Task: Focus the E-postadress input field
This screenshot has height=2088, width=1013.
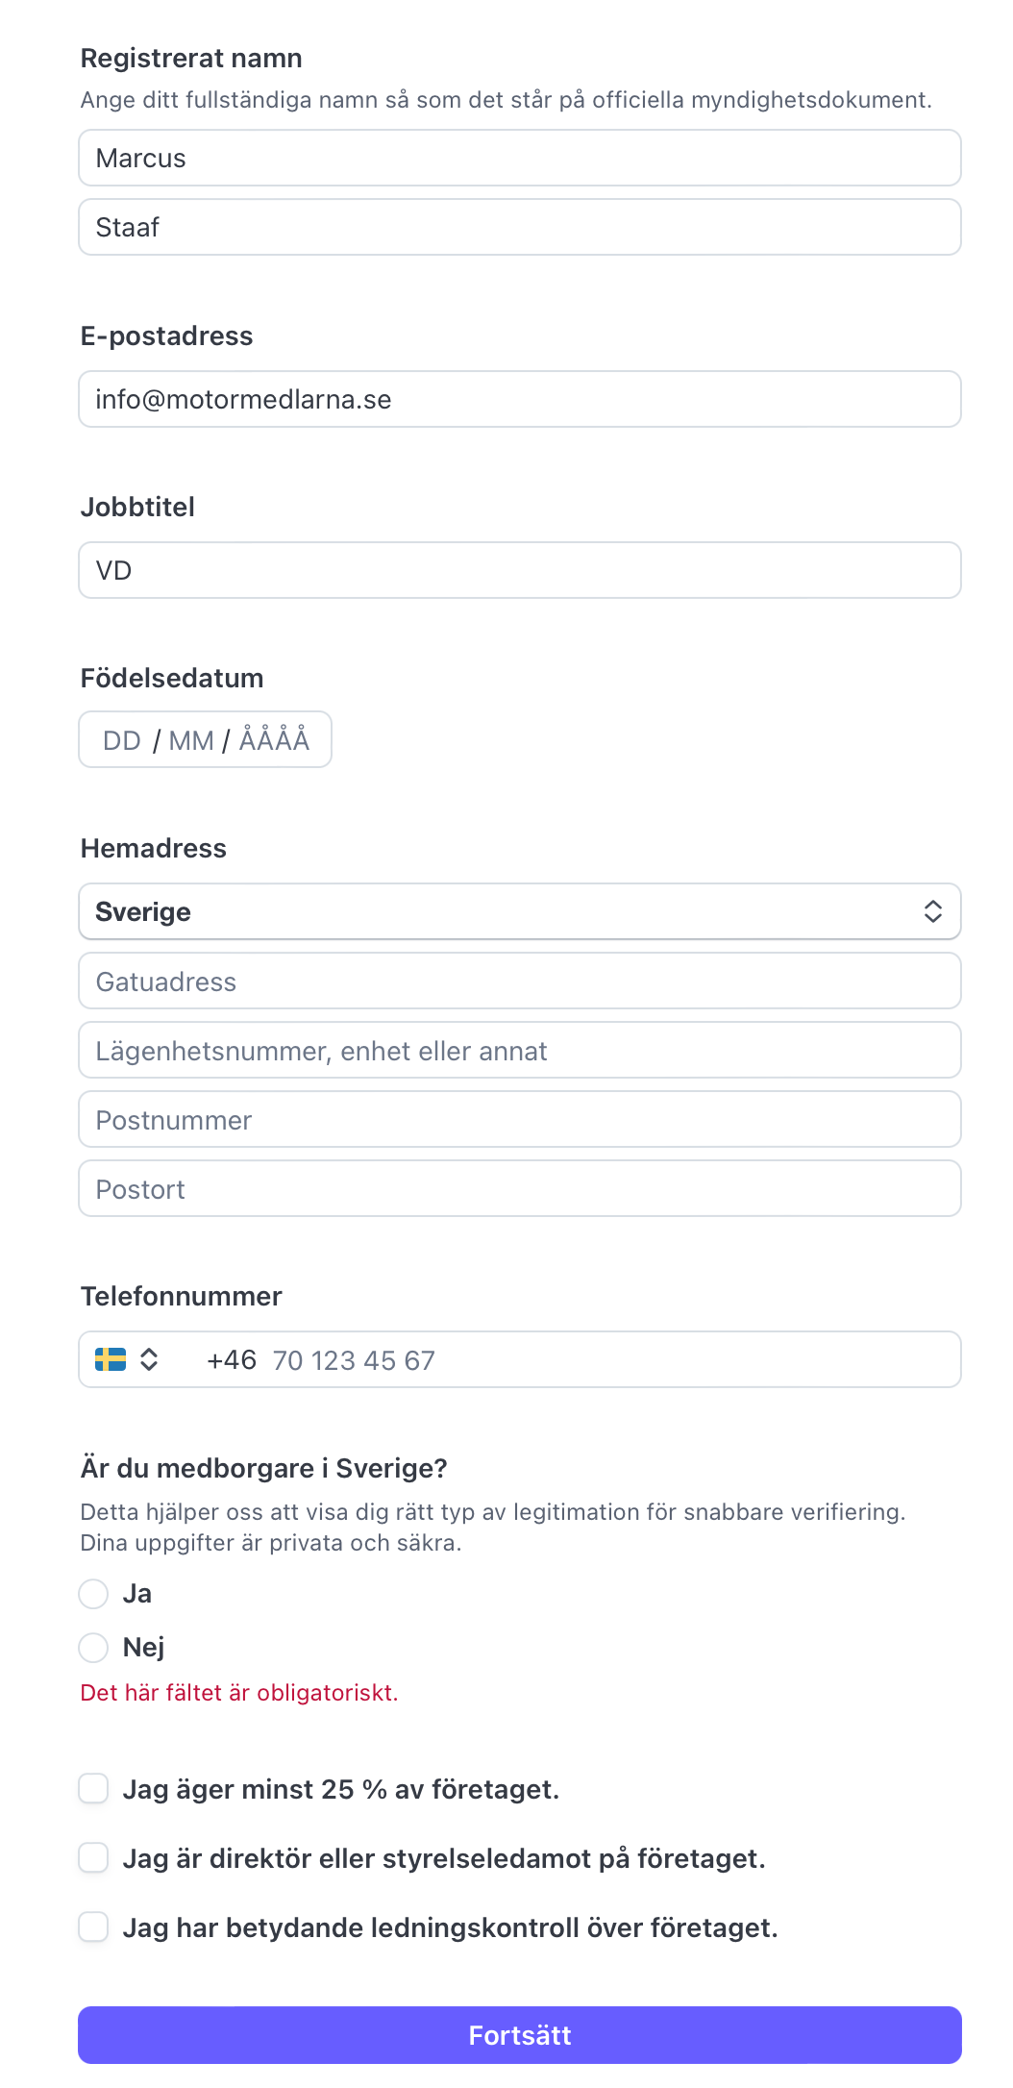Action: click(x=519, y=399)
